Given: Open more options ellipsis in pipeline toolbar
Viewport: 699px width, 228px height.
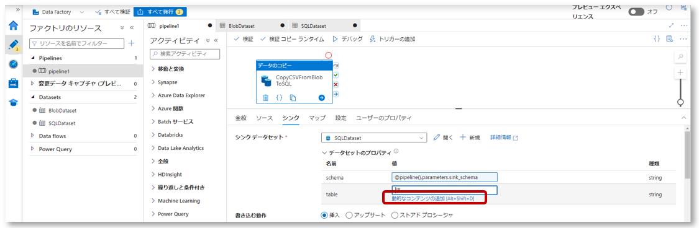Looking at the screenshot, I should (x=683, y=39).
